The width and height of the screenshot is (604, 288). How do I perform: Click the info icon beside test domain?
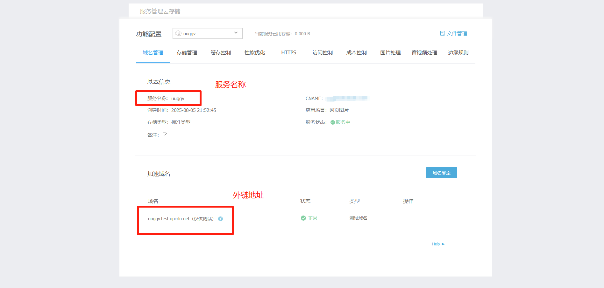(x=220, y=219)
